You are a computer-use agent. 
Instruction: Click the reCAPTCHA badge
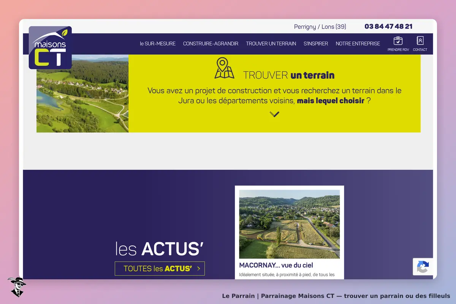(x=423, y=267)
